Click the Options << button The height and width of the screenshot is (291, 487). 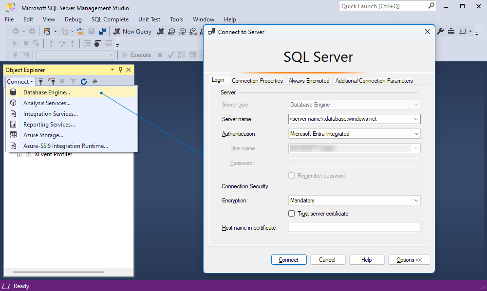(x=410, y=260)
